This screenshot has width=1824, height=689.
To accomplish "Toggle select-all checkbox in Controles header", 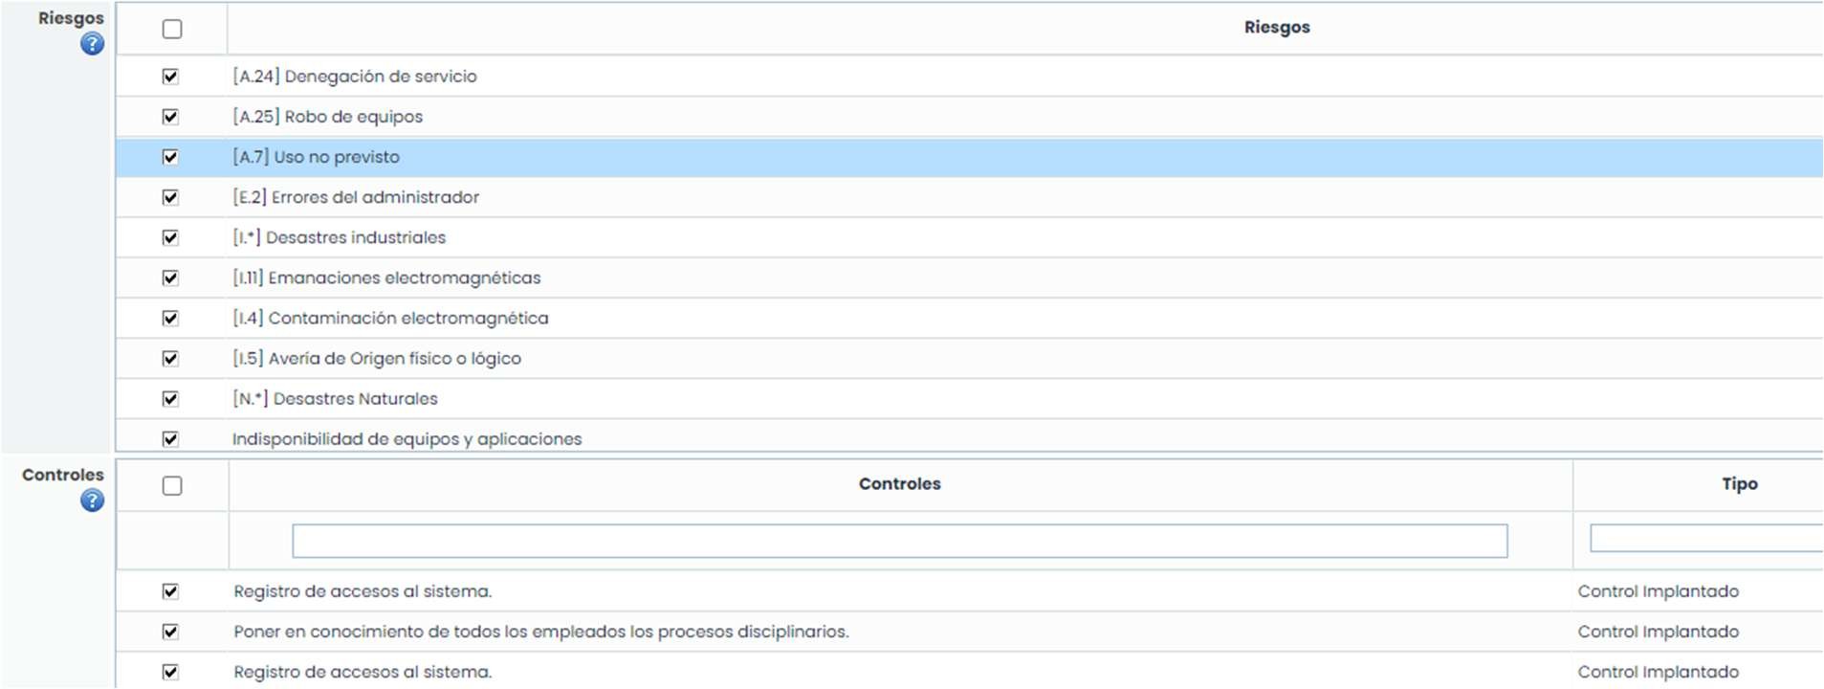I will click(172, 486).
